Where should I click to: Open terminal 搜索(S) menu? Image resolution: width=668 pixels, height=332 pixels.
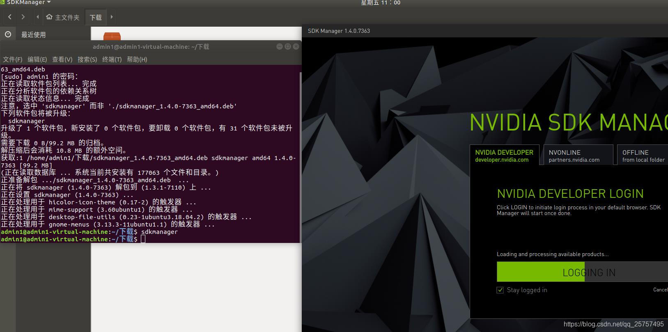87,60
